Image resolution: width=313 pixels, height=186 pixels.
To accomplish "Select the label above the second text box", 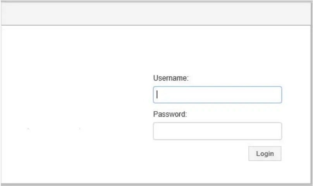I will click(170, 114).
